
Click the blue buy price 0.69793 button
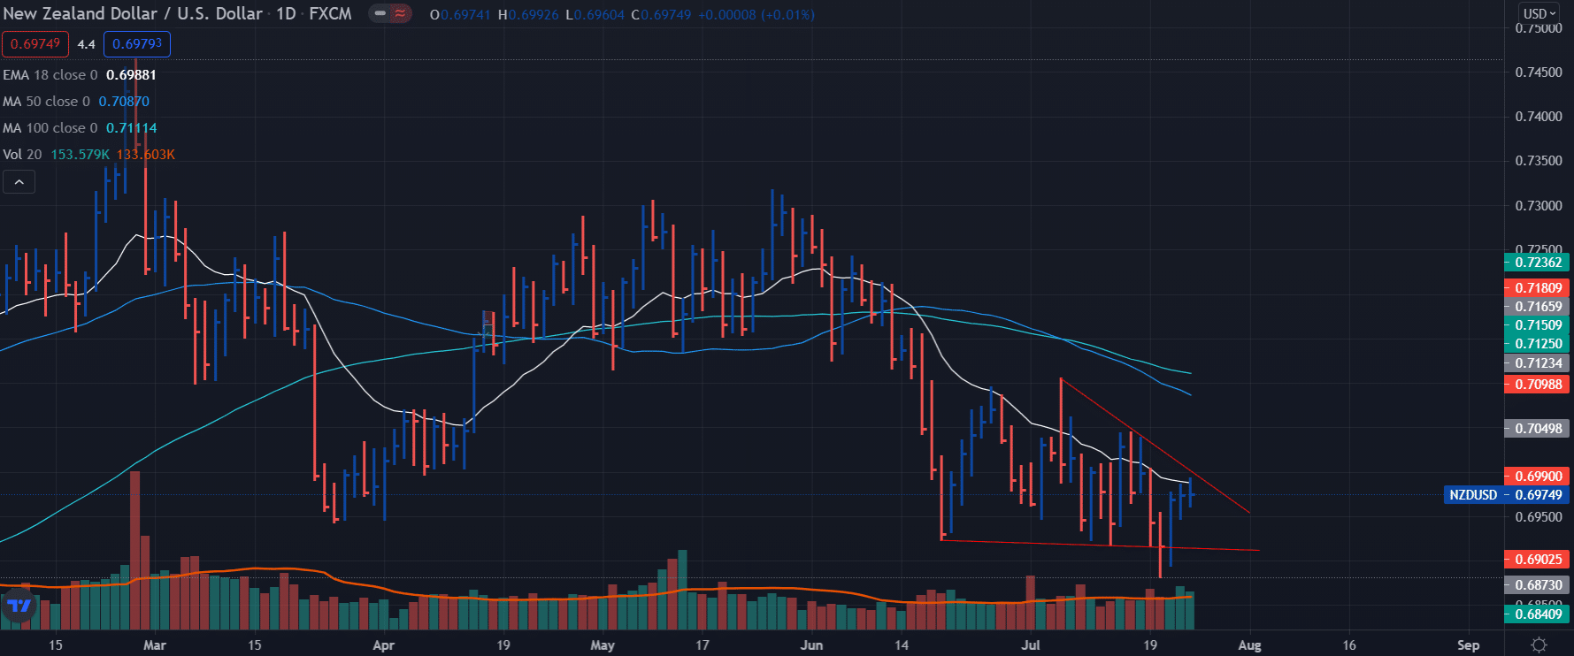pyautogui.click(x=137, y=44)
